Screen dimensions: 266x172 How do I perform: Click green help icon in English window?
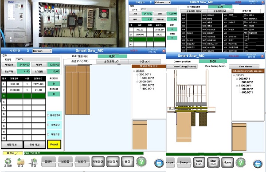pos(241,163)
